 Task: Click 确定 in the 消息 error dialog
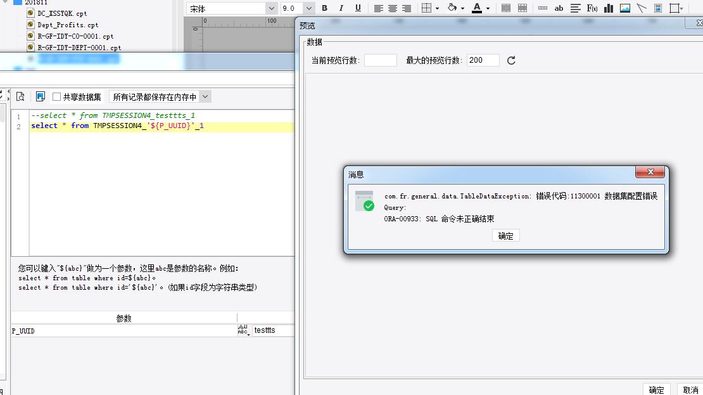[506, 236]
